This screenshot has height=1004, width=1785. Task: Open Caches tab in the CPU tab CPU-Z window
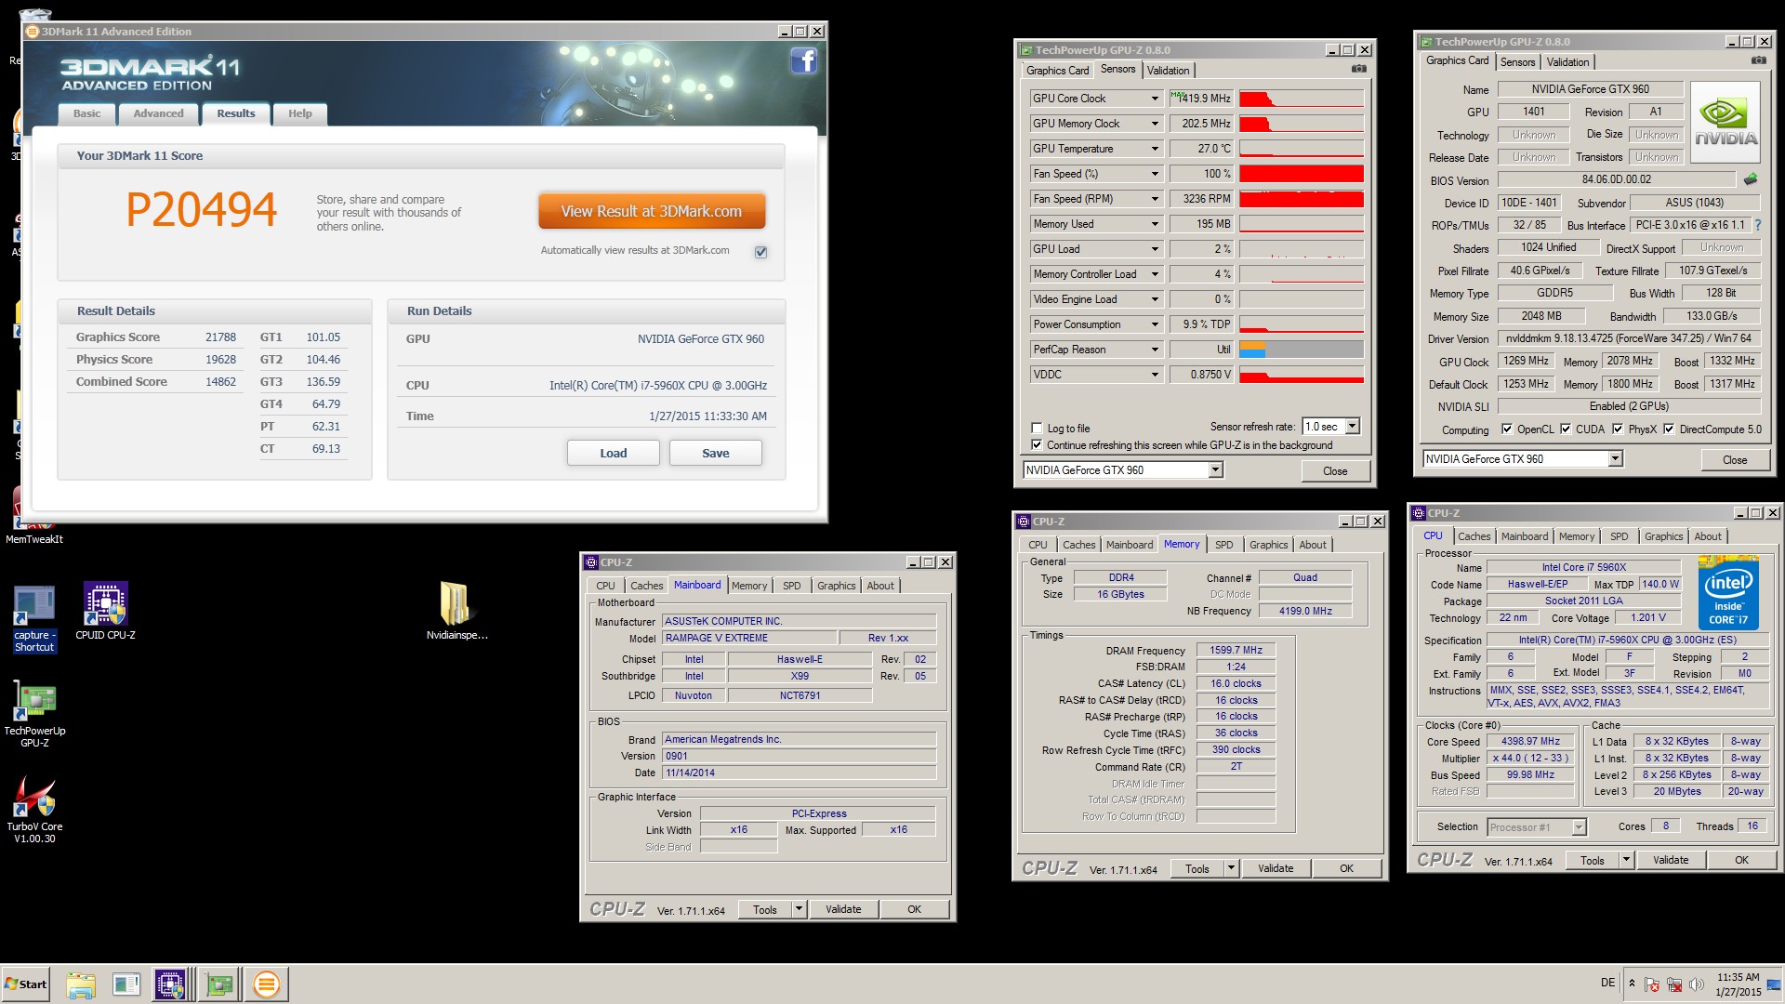pos(1474,536)
